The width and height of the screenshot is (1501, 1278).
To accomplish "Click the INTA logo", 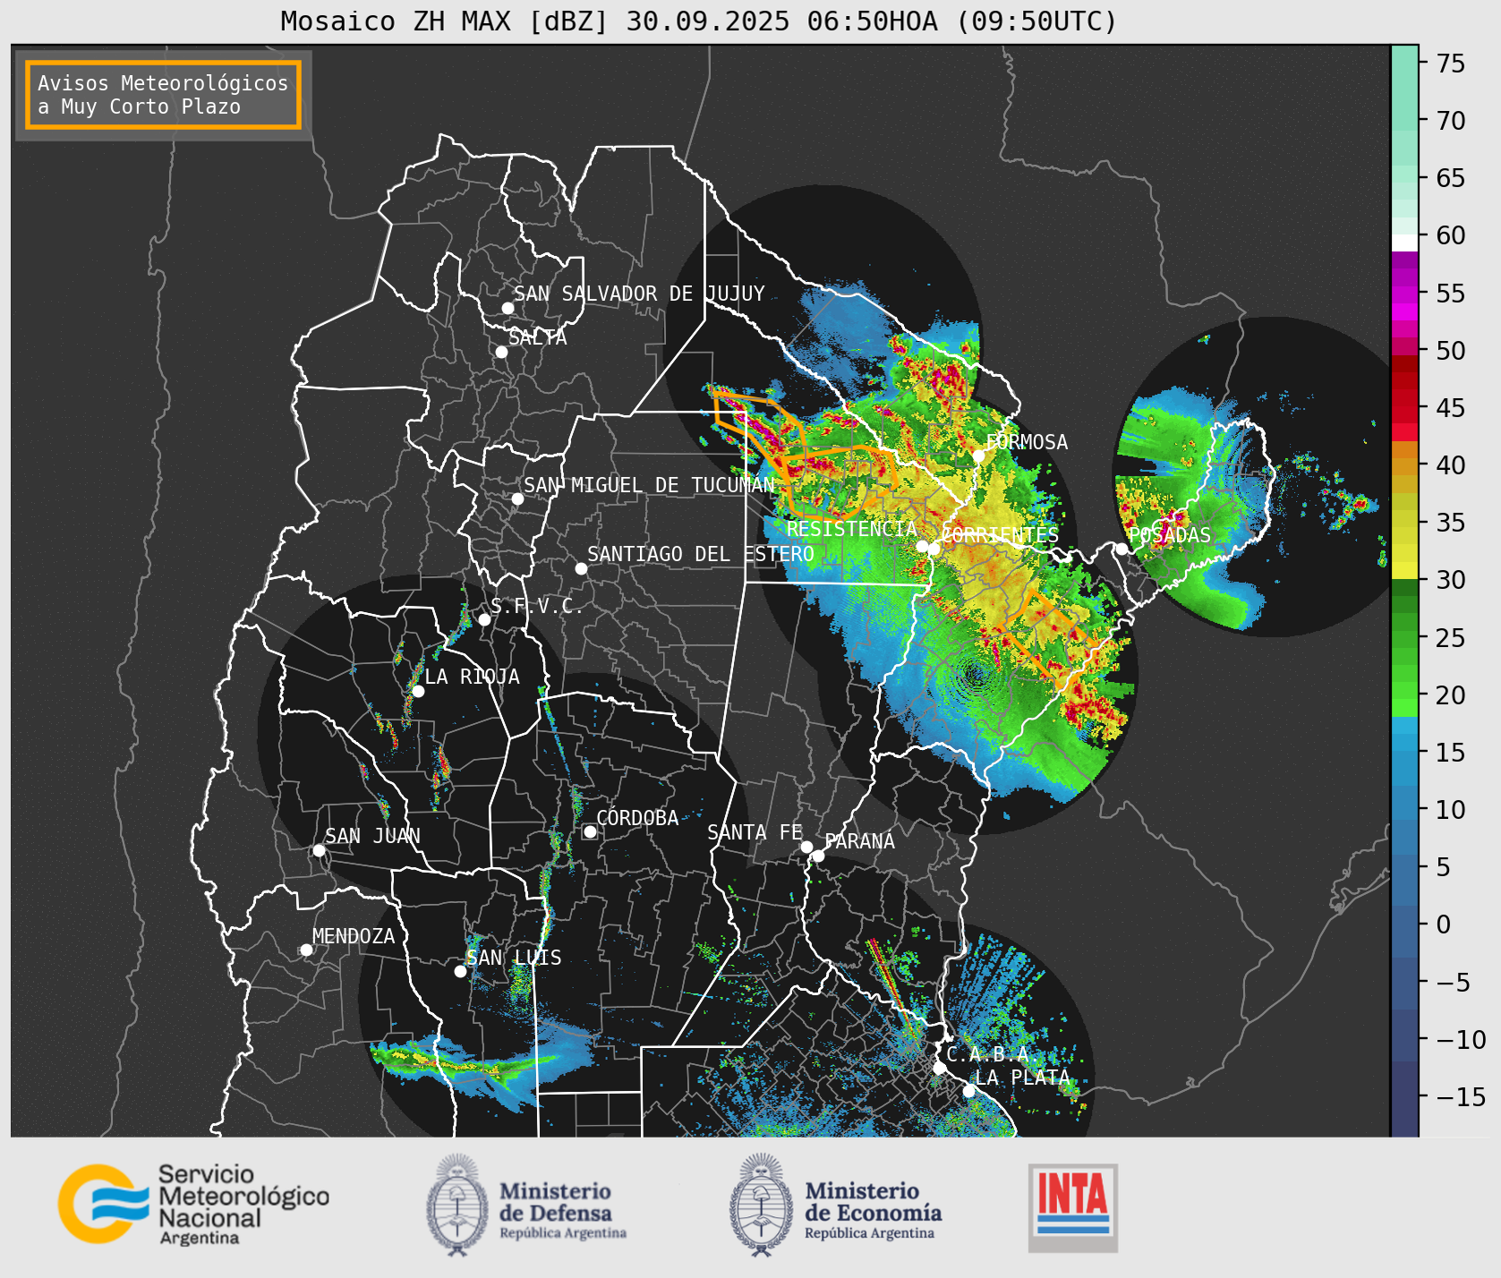I will click(1072, 1207).
